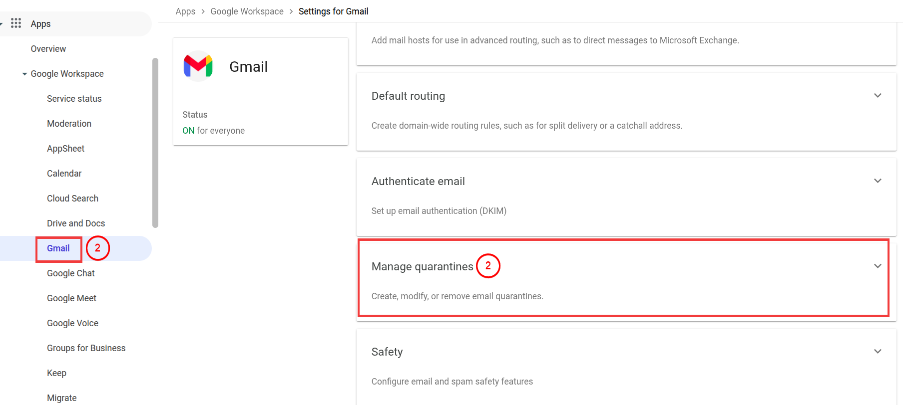Viewport: 903px width, 405px height.
Task: Go to Google Workspace breadcrumb link
Action: point(247,11)
